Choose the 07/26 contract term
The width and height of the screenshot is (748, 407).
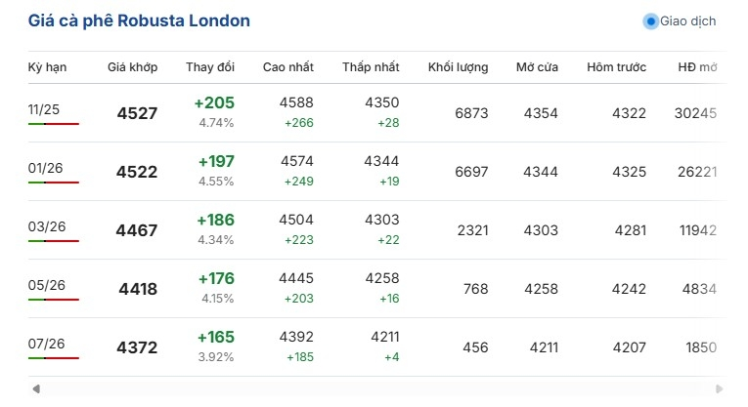[44, 344]
